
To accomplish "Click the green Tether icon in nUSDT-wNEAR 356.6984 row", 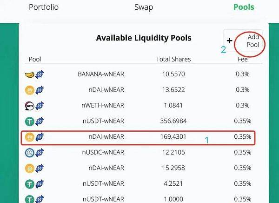I will tap(30, 122).
